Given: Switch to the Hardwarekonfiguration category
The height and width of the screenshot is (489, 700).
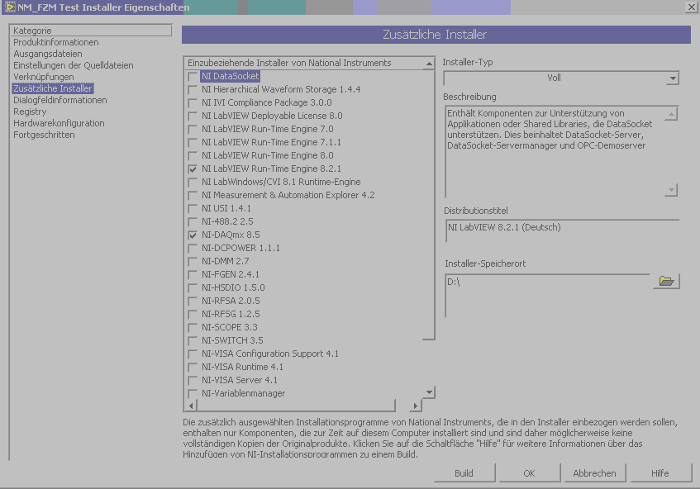Looking at the screenshot, I should pyautogui.click(x=59, y=124).
